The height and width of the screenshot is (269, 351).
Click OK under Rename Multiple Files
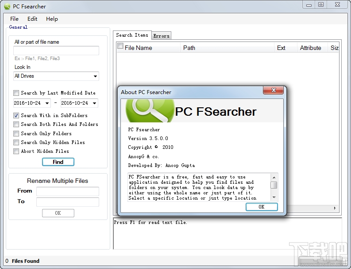[58, 213]
